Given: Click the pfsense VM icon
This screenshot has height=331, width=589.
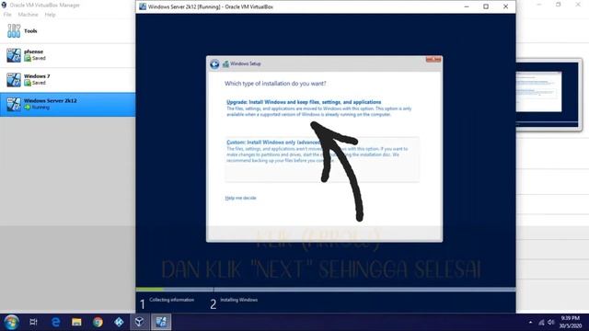Looking at the screenshot, I should point(14,55).
